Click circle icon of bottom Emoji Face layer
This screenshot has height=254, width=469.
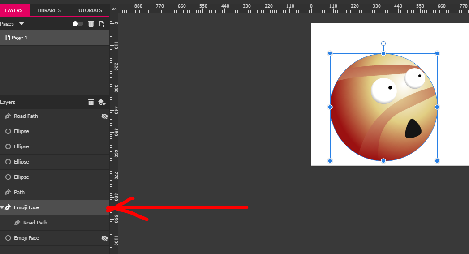click(8, 238)
